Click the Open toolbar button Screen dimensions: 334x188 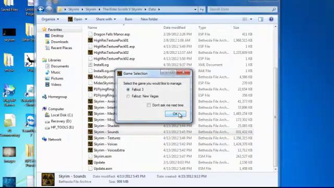pyautogui.click(x=75, y=19)
